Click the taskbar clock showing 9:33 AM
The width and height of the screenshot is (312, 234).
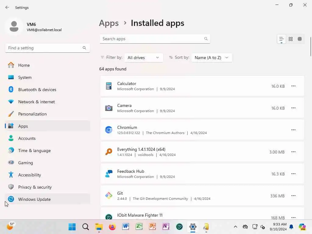pyautogui.click(x=278, y=227)
